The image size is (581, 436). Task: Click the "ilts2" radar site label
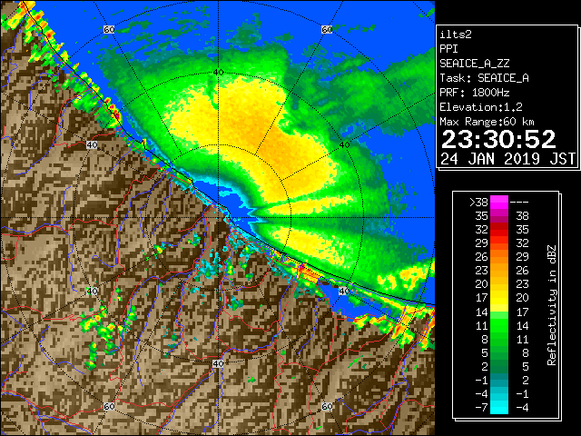coord(456,35)
